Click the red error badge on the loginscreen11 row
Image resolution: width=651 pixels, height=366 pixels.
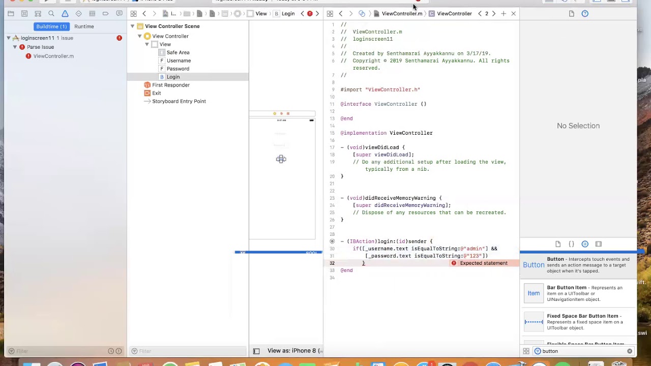119,38
